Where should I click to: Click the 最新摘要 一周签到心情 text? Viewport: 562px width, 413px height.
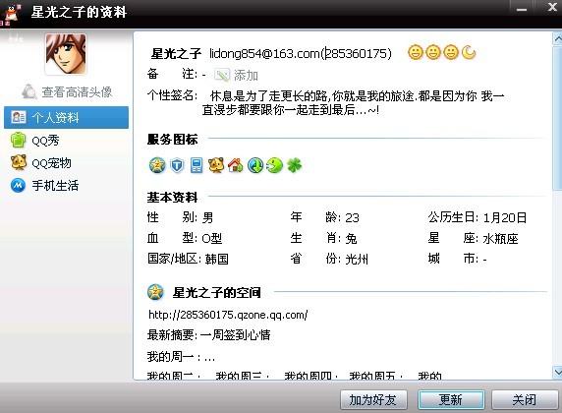tap(208, 334)
